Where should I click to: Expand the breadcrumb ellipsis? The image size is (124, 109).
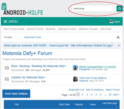[18, 37]
